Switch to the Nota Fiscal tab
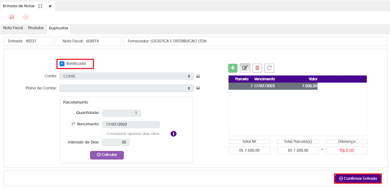This screenshot has width=390, height=188. 13,28
